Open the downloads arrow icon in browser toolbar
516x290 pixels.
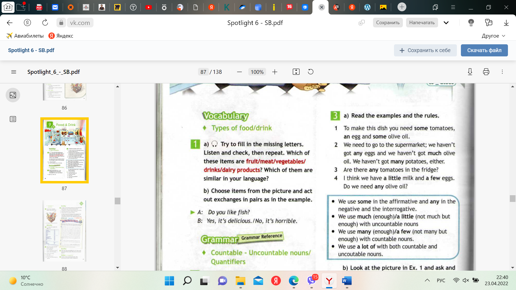(x=506, y=23)
